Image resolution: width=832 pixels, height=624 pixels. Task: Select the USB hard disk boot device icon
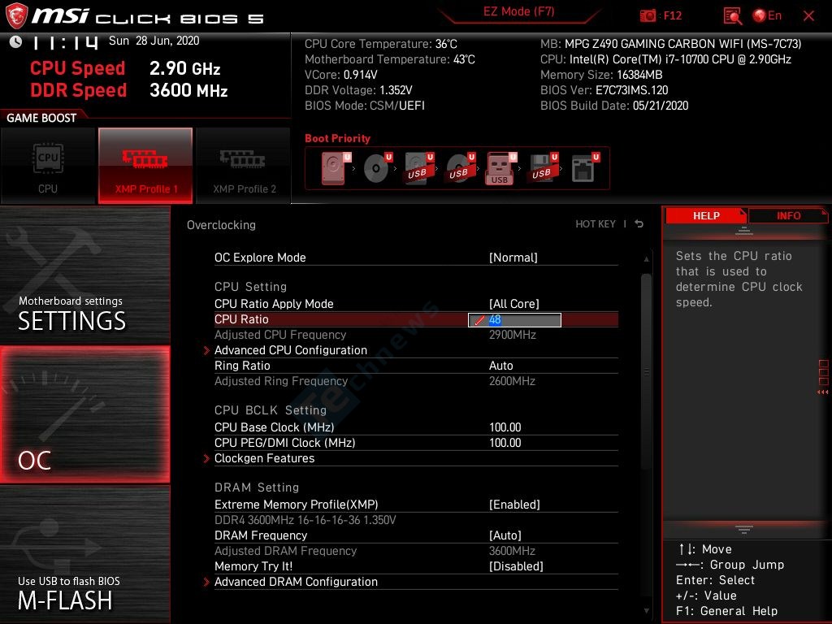(x=419, y=168)
